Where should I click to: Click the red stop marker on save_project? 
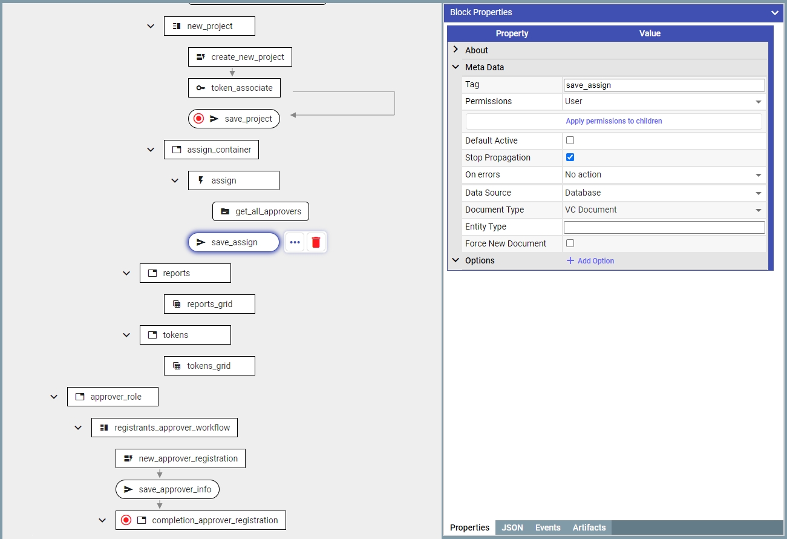pyautogui.click(x=198, y=119)
